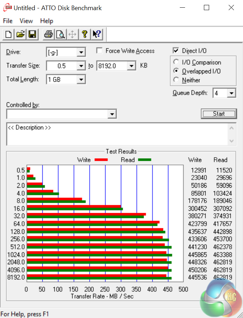The width and height of the screenshot is (243, 318).
Task: Click the Transfer Rate - MB / Sec label
Action: coord(102,296)
